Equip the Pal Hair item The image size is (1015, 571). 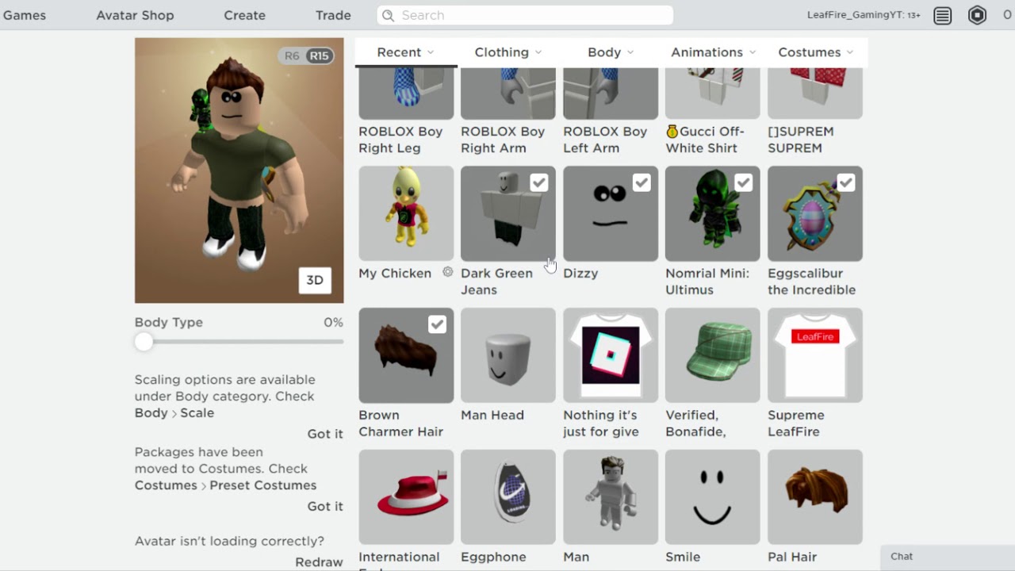coord(815,497)
